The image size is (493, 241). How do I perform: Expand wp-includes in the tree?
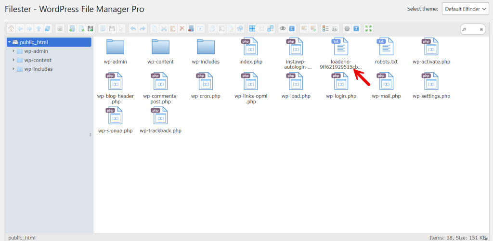(x=13, y=69)
